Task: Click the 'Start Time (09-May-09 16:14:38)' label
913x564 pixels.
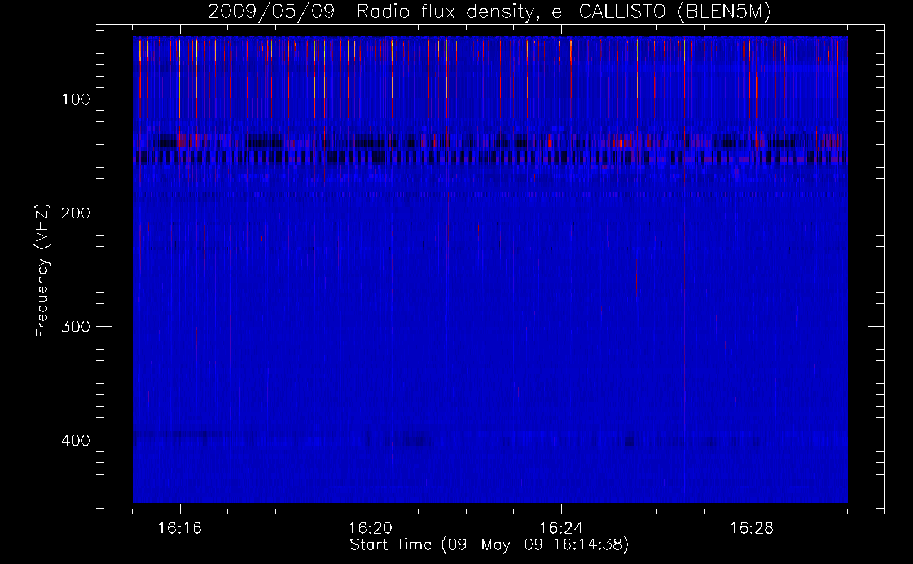Action: coord(489,545)
